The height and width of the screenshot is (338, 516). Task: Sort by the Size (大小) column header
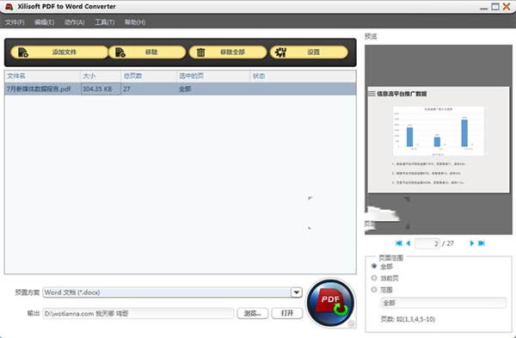(x=101, y=76)
